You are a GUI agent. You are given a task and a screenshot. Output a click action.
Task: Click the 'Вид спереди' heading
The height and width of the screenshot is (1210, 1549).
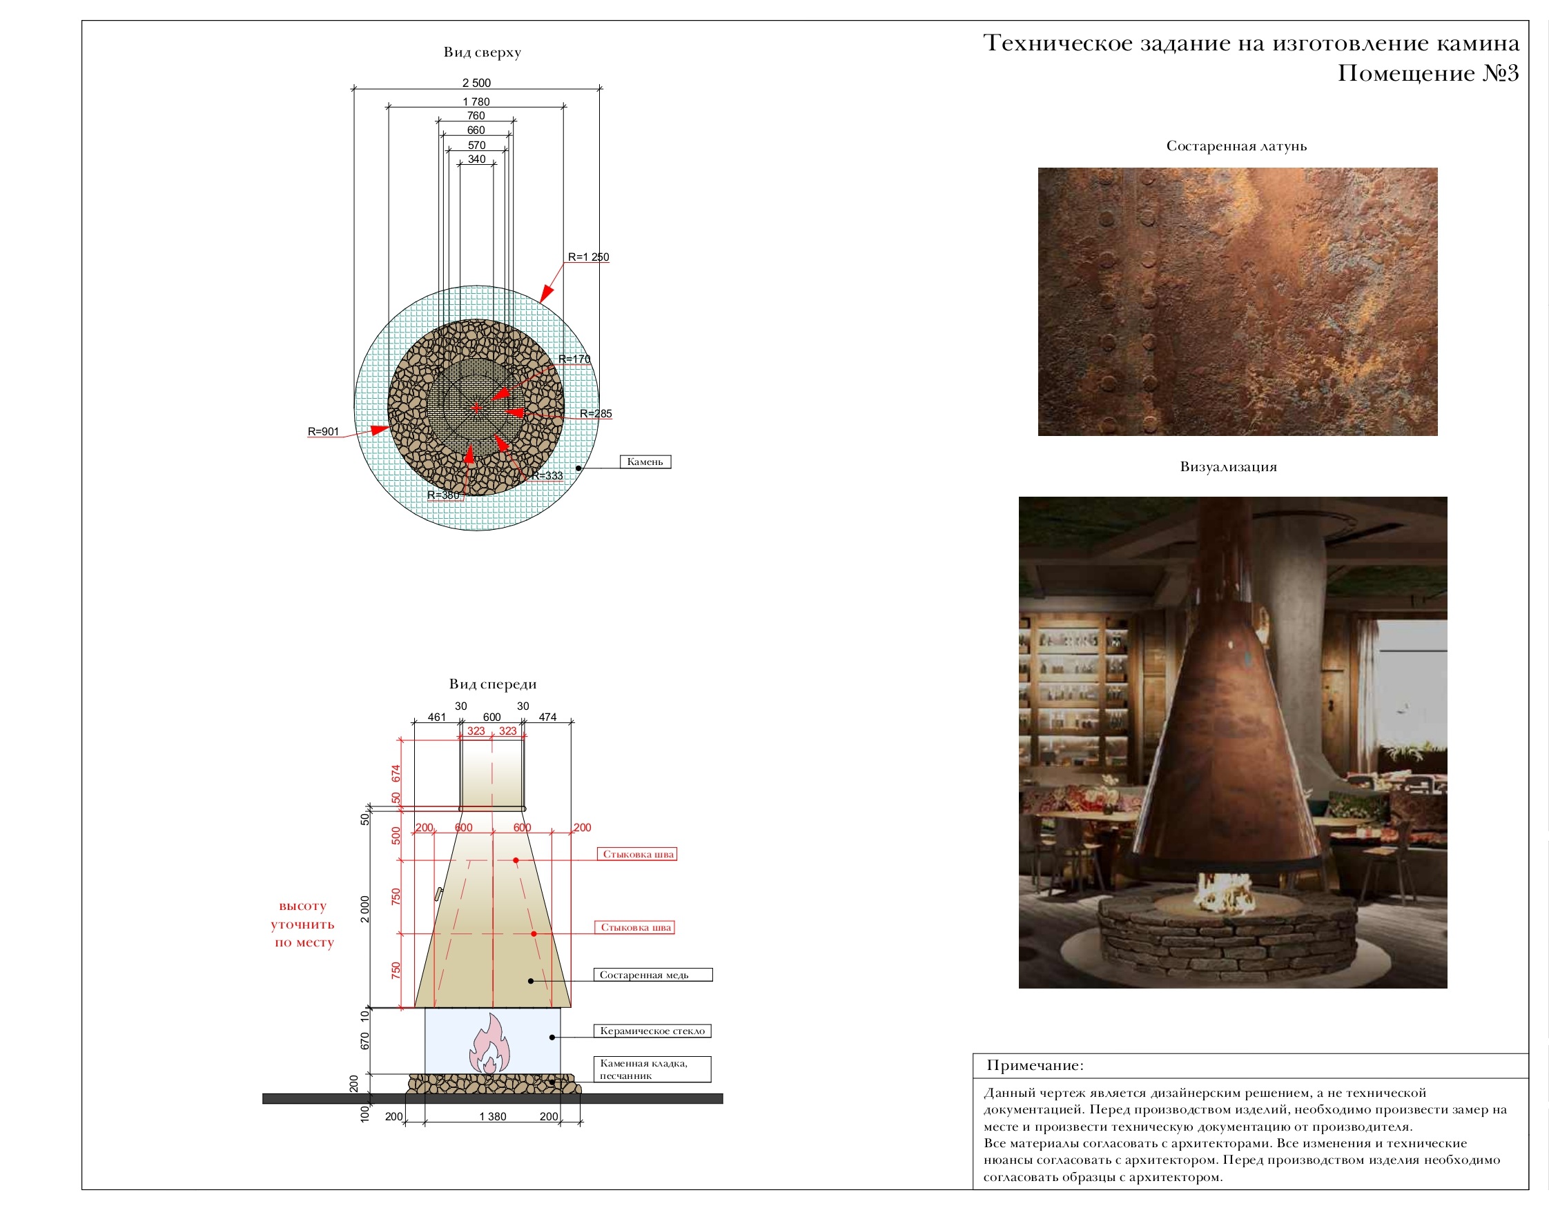[492, 684]
